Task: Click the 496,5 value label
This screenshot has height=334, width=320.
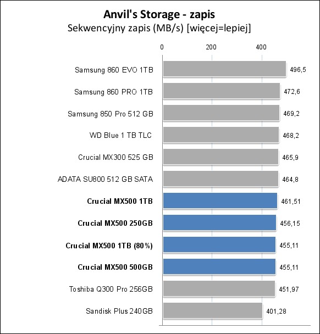Action: pos(298,69)
